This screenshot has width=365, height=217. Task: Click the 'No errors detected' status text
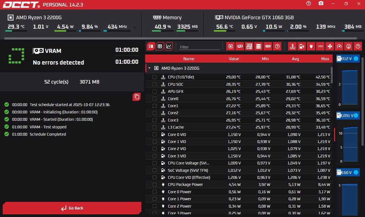(58, 62)
